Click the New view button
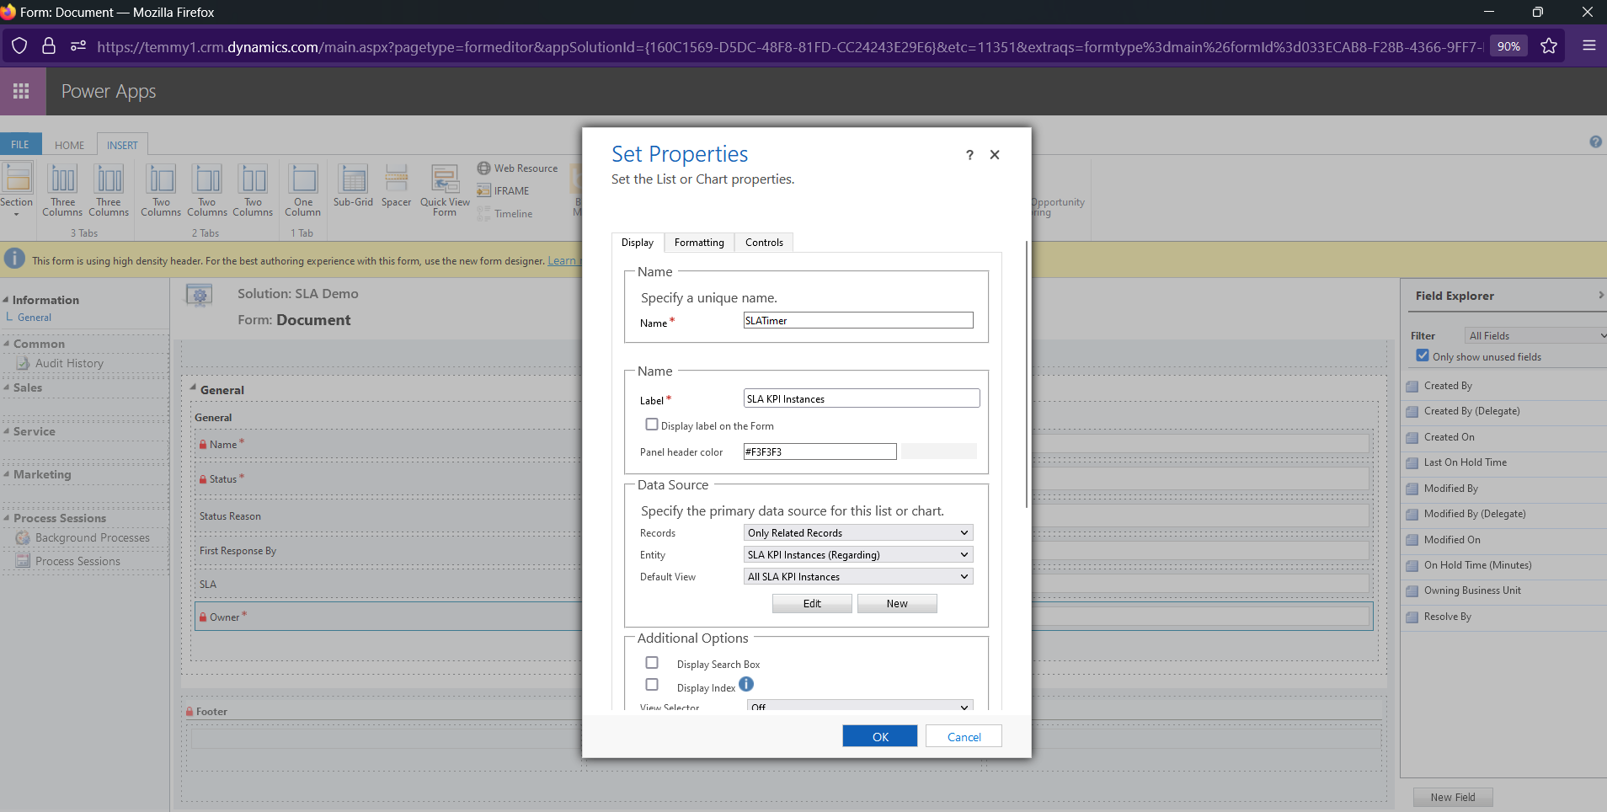 pyautogui.click(x=897, y=603)
